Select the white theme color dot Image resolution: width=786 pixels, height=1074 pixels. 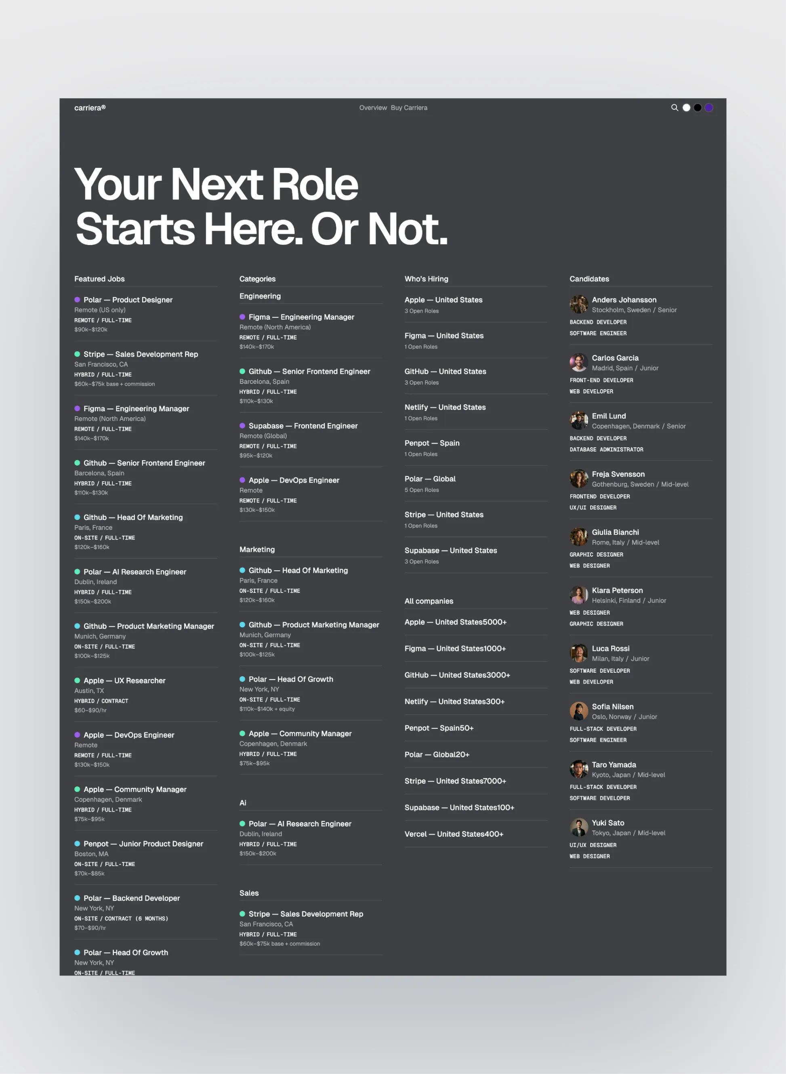click(x=686, y=107)
